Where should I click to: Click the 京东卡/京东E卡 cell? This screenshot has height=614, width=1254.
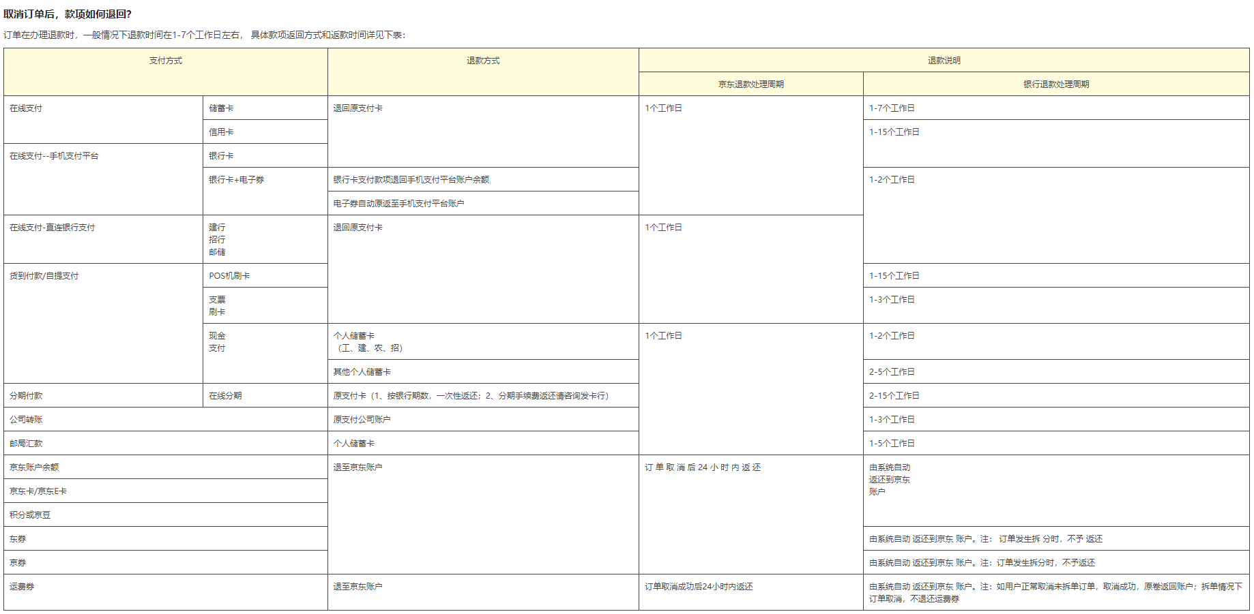38,491
